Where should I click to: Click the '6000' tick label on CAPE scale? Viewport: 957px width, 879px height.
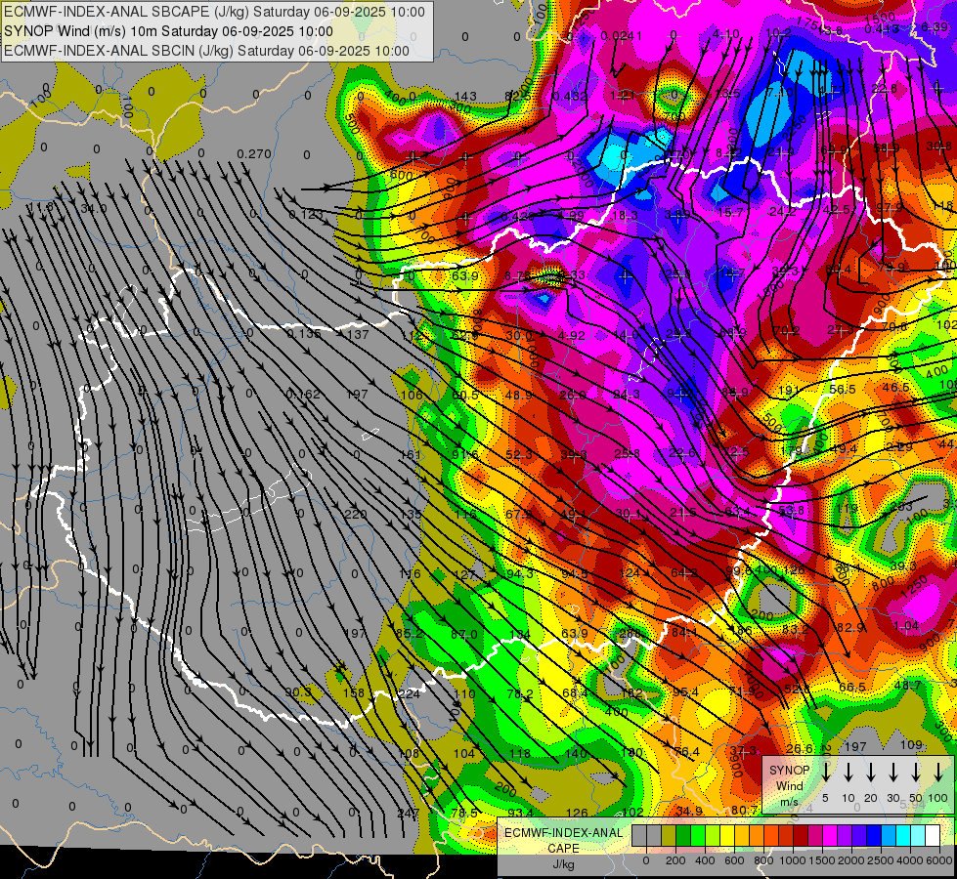tap(939, 860)
